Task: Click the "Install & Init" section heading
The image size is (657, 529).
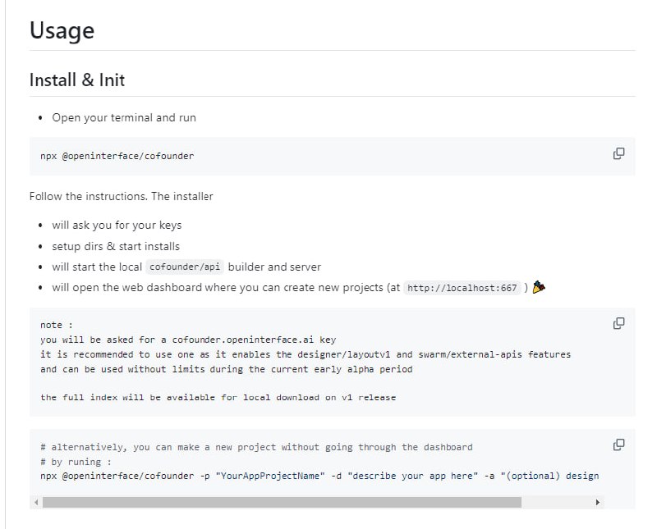Action: [x=77, y=80]
